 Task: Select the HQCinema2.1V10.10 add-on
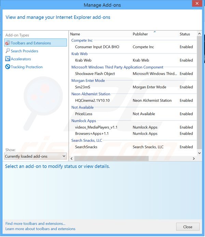[x=93, y=100]
